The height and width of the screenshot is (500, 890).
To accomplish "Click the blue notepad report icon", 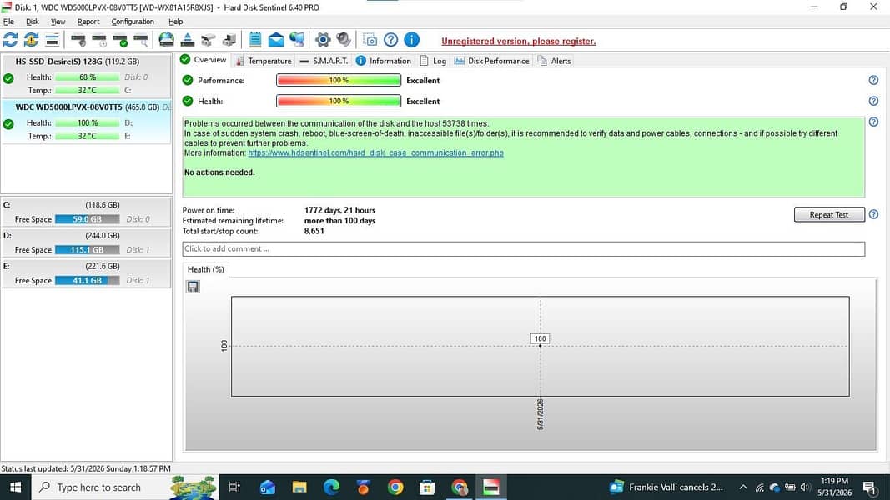I will coord(255,40).
